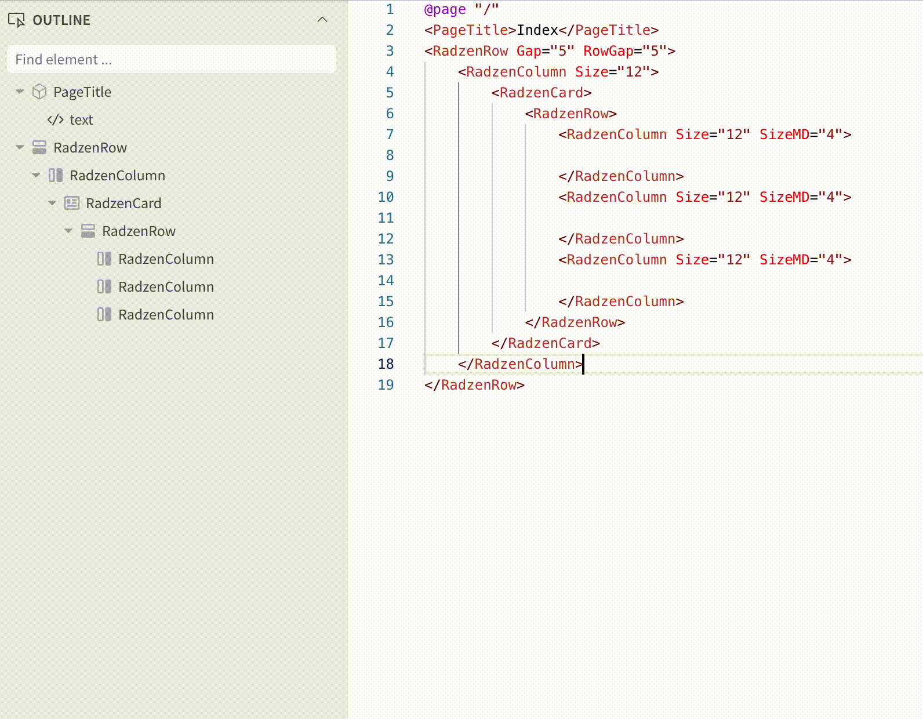
Task: Collapse the top-level RadzenRow node
Action: [x=20, y=147]
